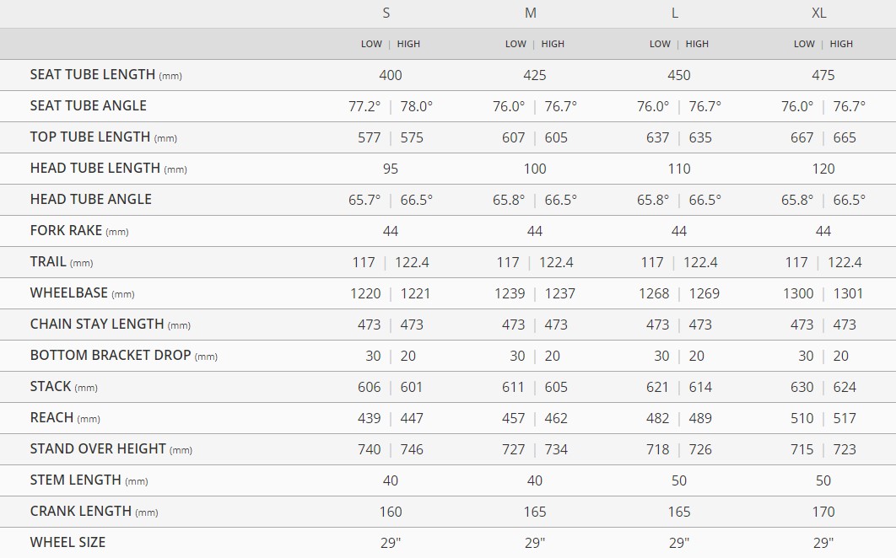Image resolution: width=896 pixels, height=558 pixels.
Task: Click the L size column header
Action: pos(675,13)
